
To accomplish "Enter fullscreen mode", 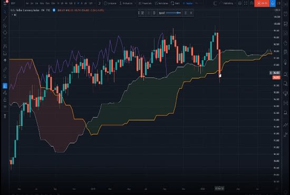I will (246, 3).
